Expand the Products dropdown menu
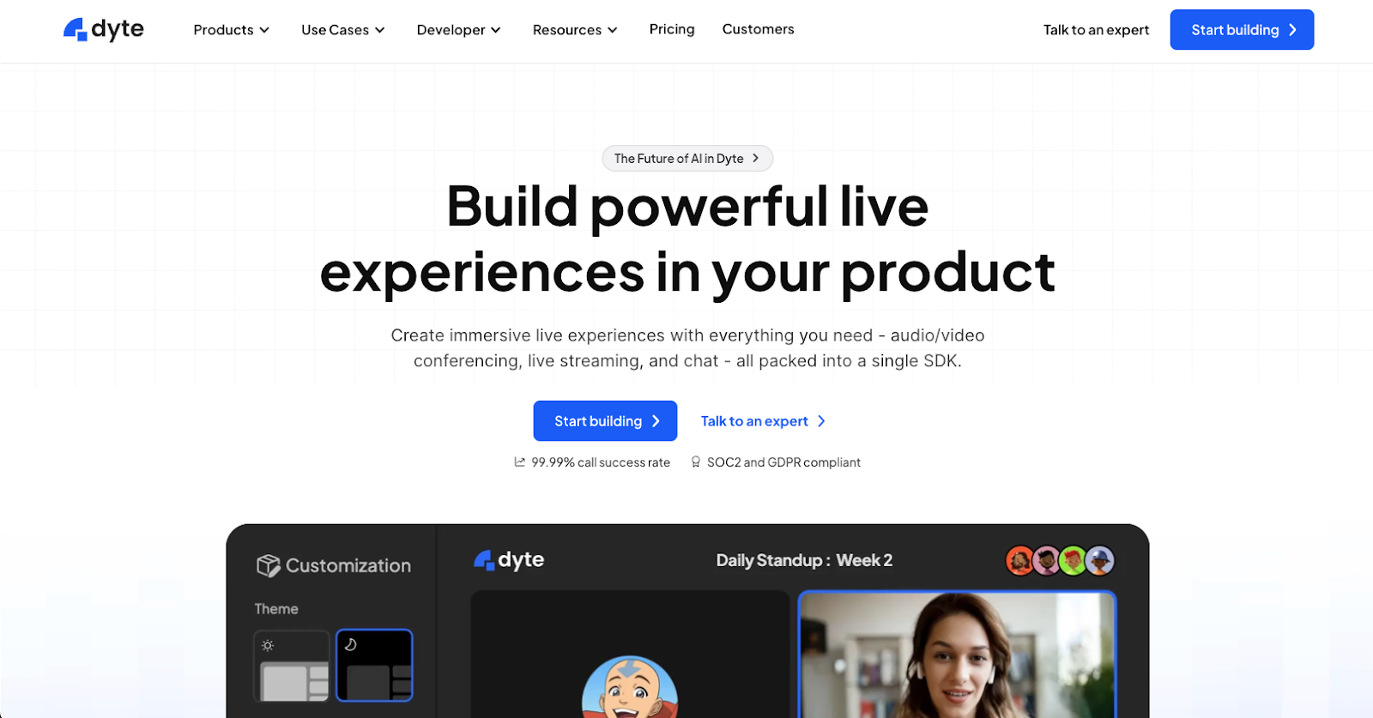 click(x=232, y=30)
